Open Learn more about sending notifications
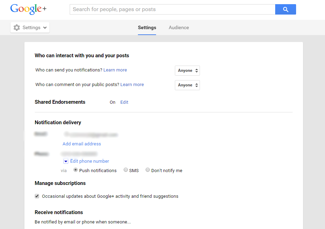 [115, 70]
